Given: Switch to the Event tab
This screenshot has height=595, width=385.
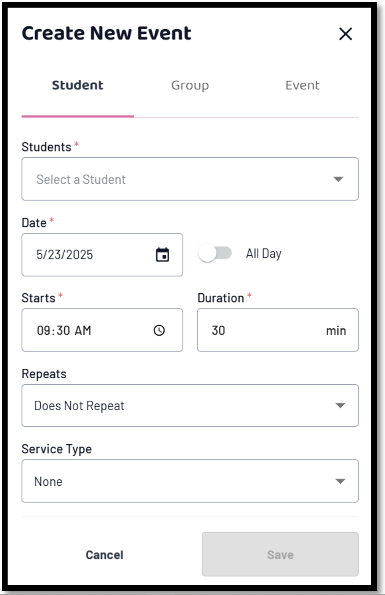Looking at the screenshot, I should click(x=302, y=85).
